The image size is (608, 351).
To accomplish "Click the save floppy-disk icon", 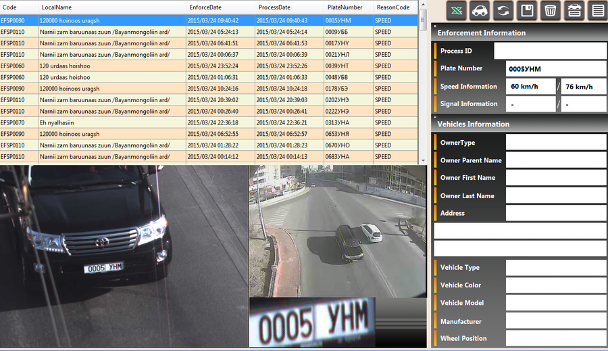I will coord(527,11).
